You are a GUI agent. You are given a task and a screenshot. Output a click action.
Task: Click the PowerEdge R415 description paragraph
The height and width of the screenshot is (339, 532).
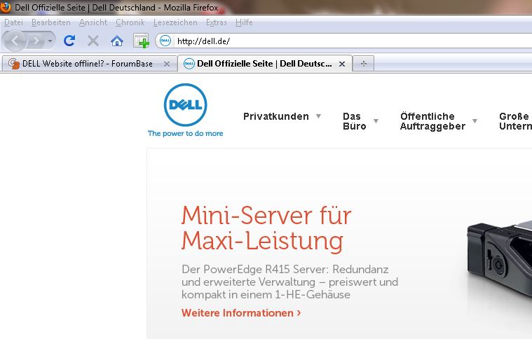289,282
